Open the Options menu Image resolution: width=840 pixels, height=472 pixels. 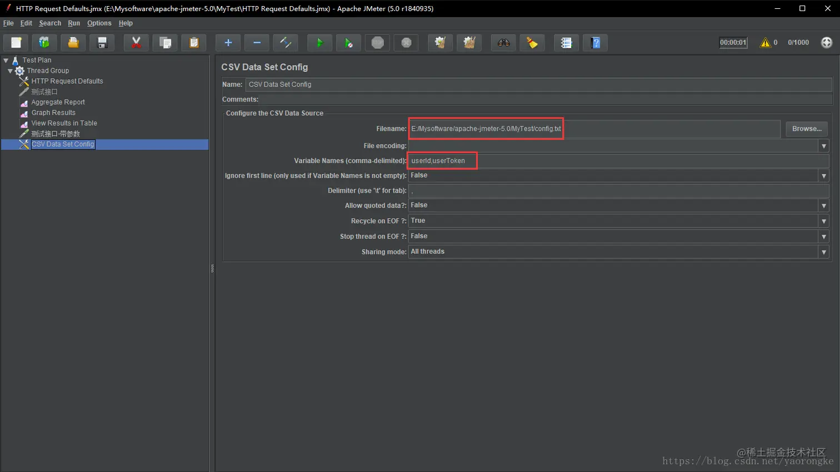point(99,23)
